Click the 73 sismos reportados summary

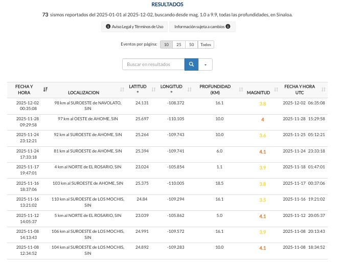[x=167, y=15]
